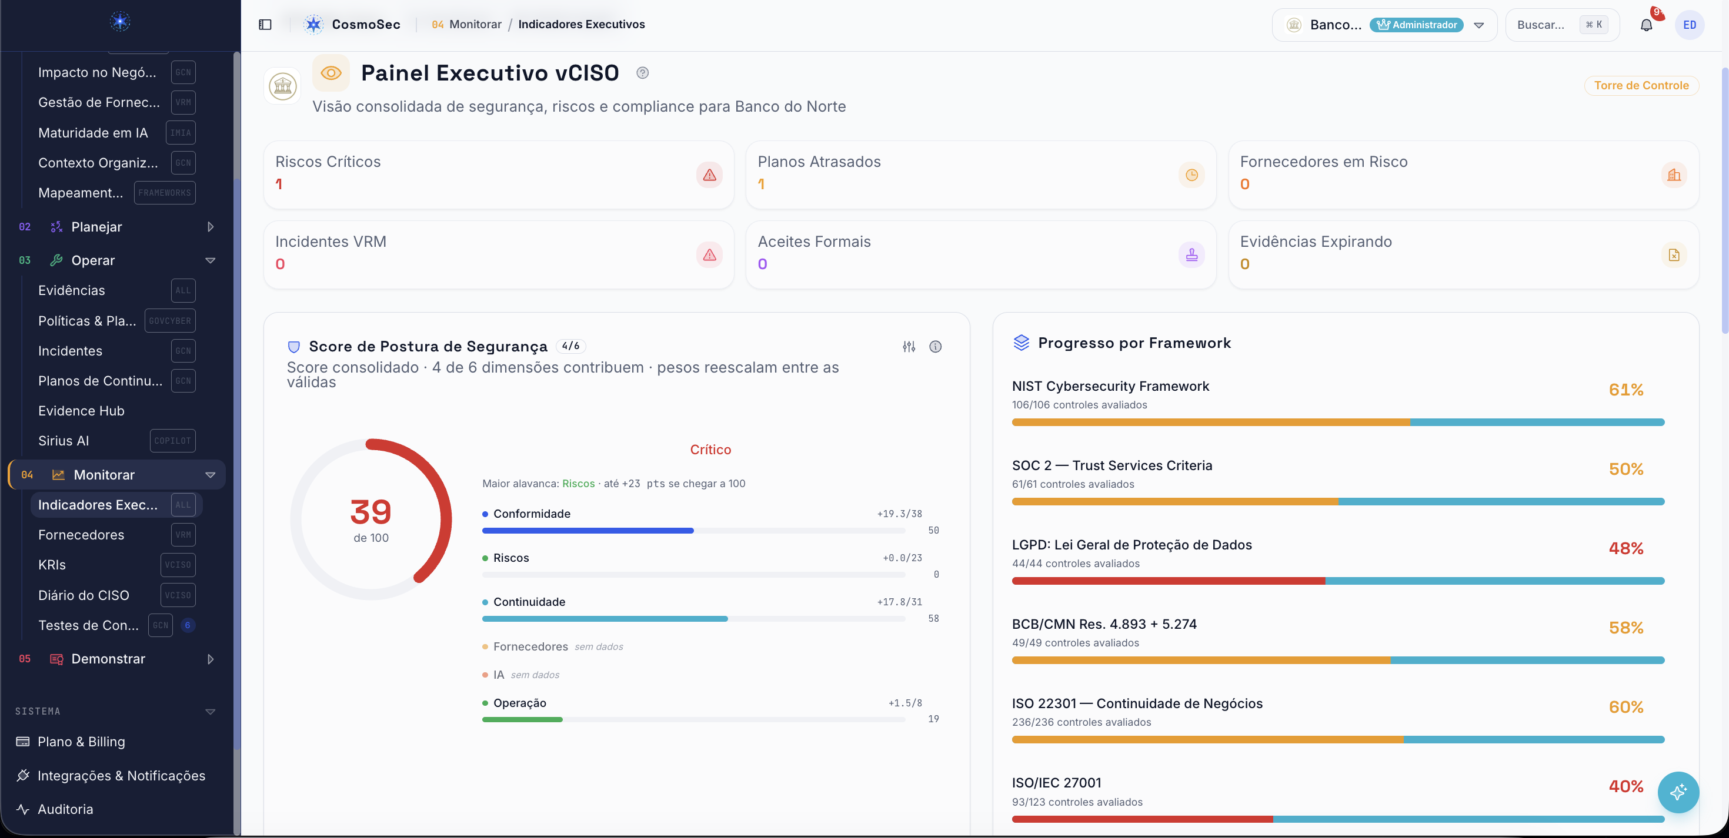Click the Riscos Críticos warning icon
This screenshot has width=1729, height=838.
click(709, 175)
